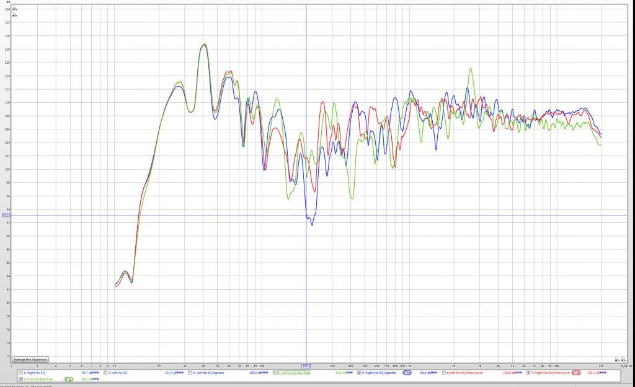Enable the '4: Left No EQ BassTrap' checkbox
This screenshot has width=635, height=387.
pyautogui.click(x=275, y=373)
